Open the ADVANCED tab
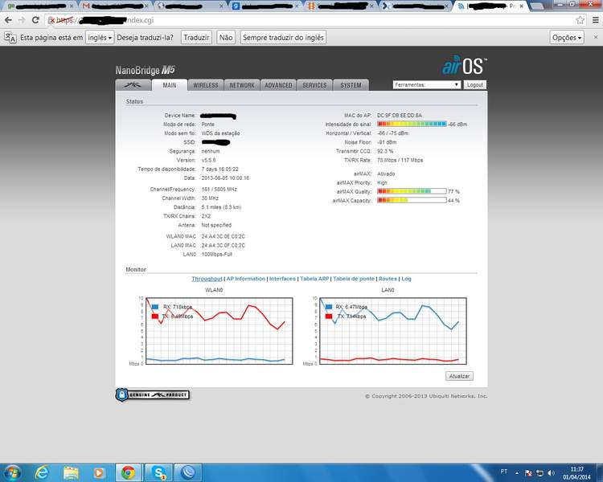 [278, 85]
